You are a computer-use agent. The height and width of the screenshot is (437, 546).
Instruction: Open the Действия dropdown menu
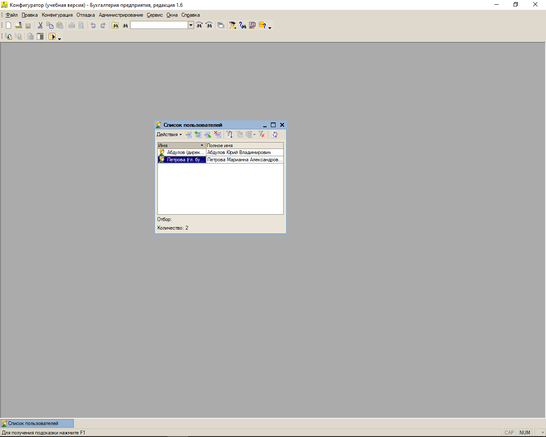(169, 134)
